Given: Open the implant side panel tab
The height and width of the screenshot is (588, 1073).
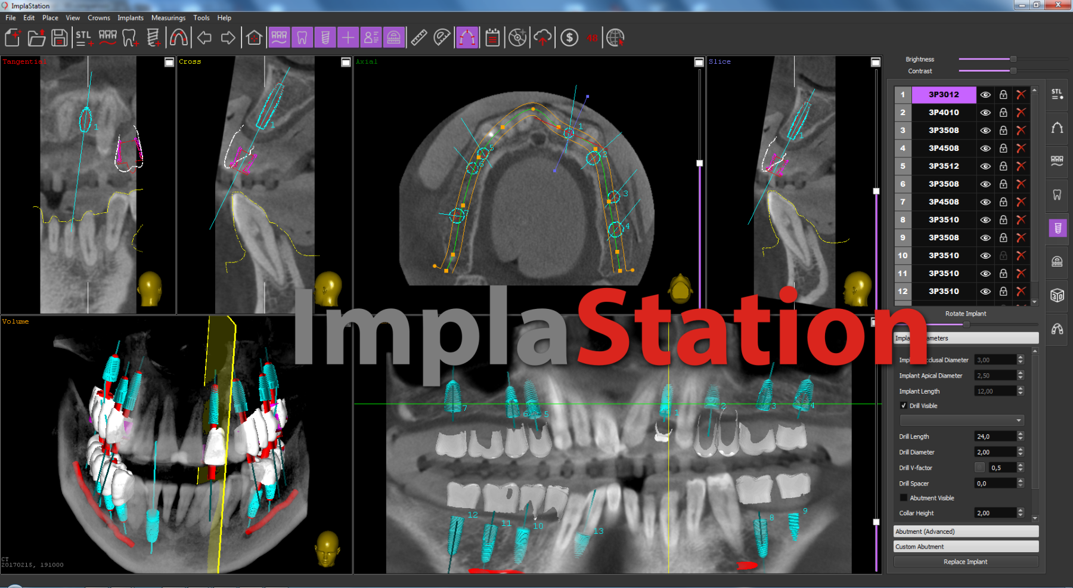Looking at the screenshot, I should (x=1058, y=228).
